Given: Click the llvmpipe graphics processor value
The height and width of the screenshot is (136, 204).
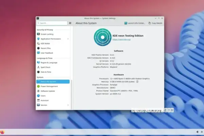Looking at the screenshot, I should tap(114, 85).
